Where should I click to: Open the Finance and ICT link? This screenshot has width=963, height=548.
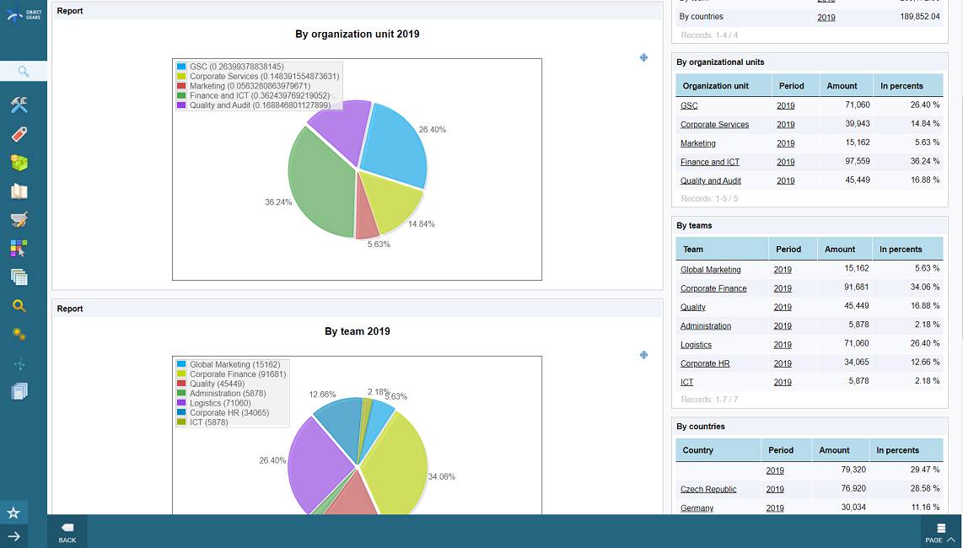(x=710, y=162)
